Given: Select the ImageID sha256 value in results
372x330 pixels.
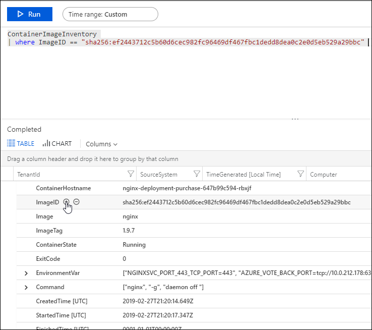Looking at the screenshot, I should pos(236,202).
